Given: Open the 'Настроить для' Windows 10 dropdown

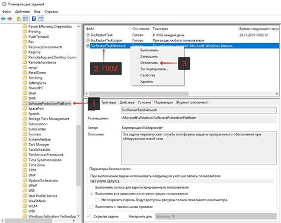Looking at the screenshot, I should click(216, 216).
